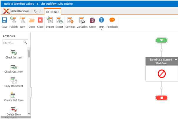Click the actions list scrollbar thumb
Image resolution: width=178 pixels, height=119 pixels.
coord(29,54)
